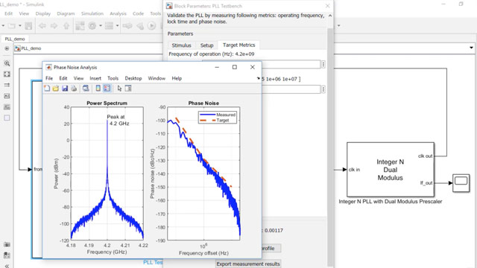Image resolution: width=477 pixels, height=268 pixels.
Task: Switch to the Stimulus tab
Action: tap(181, 45)
